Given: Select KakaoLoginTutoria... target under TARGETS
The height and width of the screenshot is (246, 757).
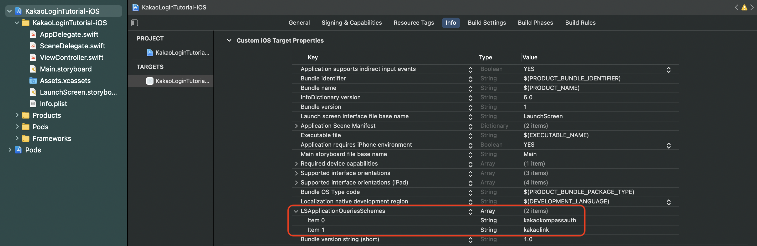Looking at the screenshot, I should coord(182,81).
